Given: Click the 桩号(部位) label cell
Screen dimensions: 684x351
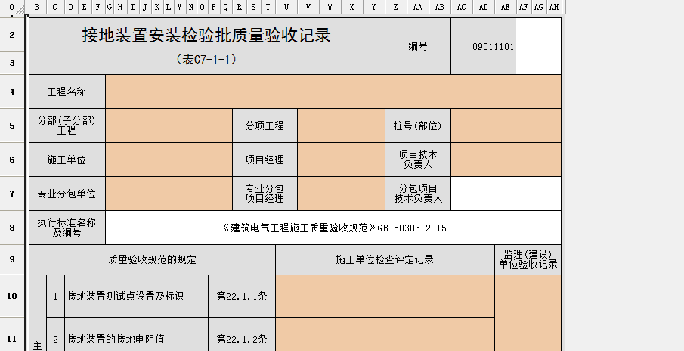Looking at the screenshot, I should (418, 126).
